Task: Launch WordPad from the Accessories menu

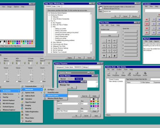Action: click(x=32, y=121)
